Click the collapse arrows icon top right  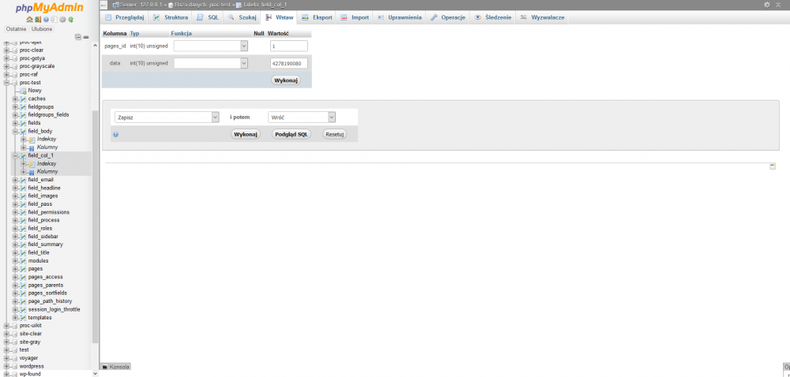[x=778, y=4]
